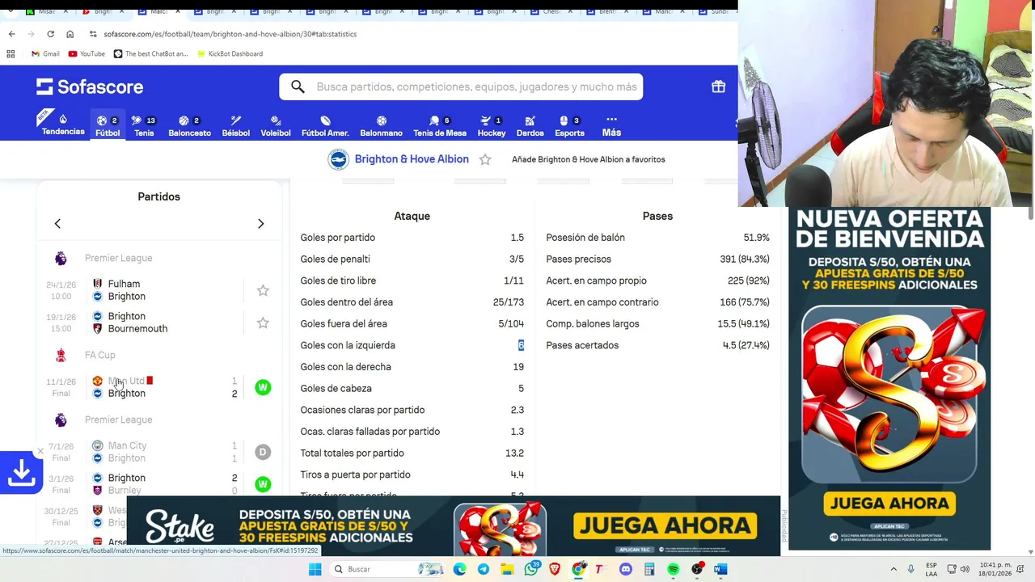
Task: Favorite the Brighton vs Bournemouth match
Action: pyautogui.click(x=263, y=323)
